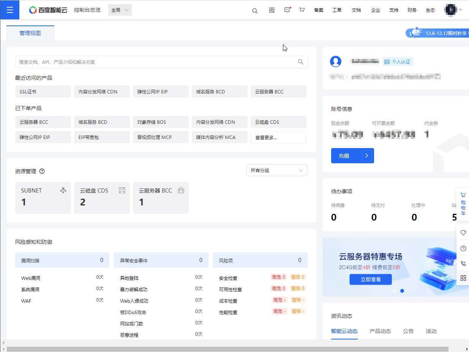Click 控制台总览 in the header
Screen dimensions: 469x352
[x=87, y=10]
